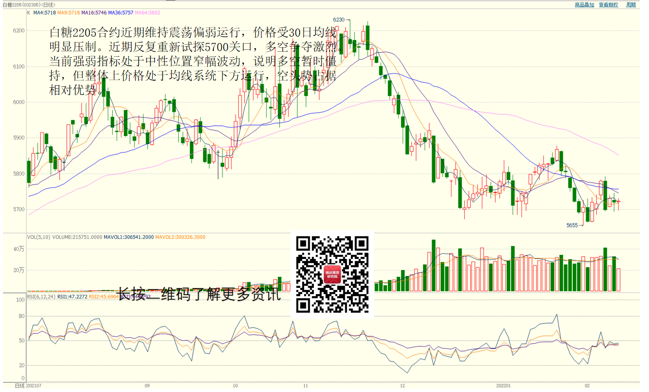Image resolution: width=649 pixels, height=392 pixels.
Task: Click the RSI(6,12,24) indicator name
Action: coord(41,297)
